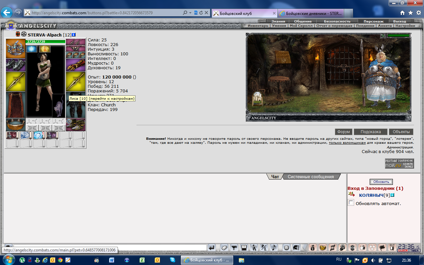Click the running man toolbar icon

[x=254, y=247]
